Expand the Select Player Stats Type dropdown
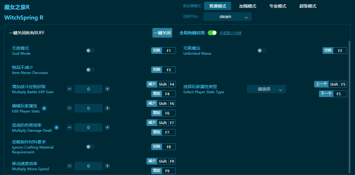 coord(266,89)
